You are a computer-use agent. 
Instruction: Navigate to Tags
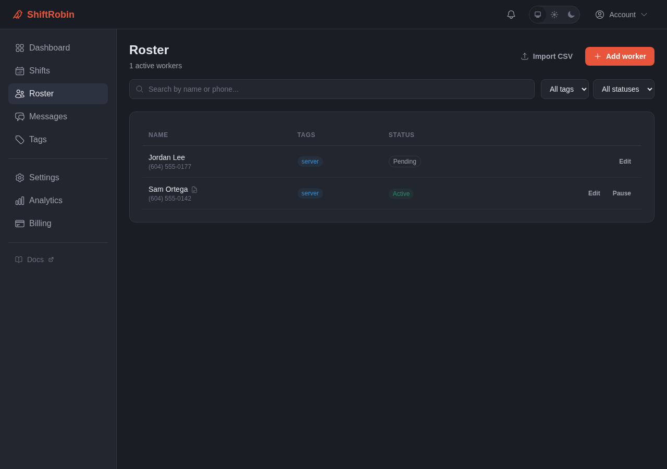pyautogui.click(x=58, y=140)
